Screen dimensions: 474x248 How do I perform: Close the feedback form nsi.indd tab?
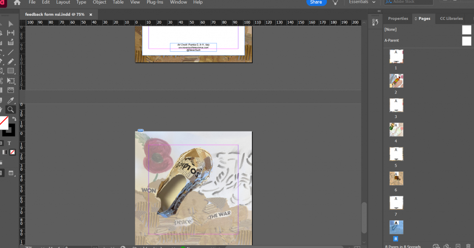pos(91,14)
